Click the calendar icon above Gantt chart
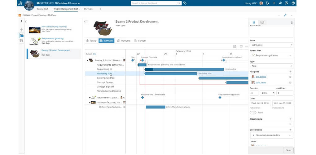Image resolution: width=316 pixels, height=155 pixels. [235, 46]
